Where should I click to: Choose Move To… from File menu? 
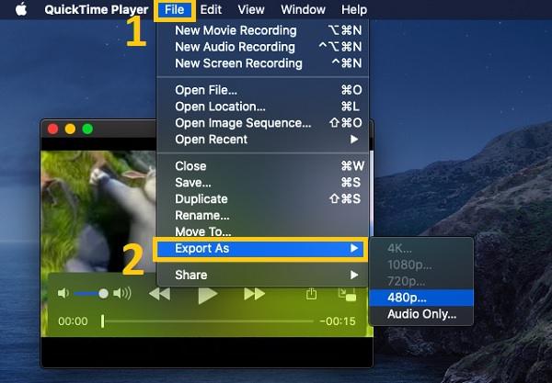(x=262, y=231)
